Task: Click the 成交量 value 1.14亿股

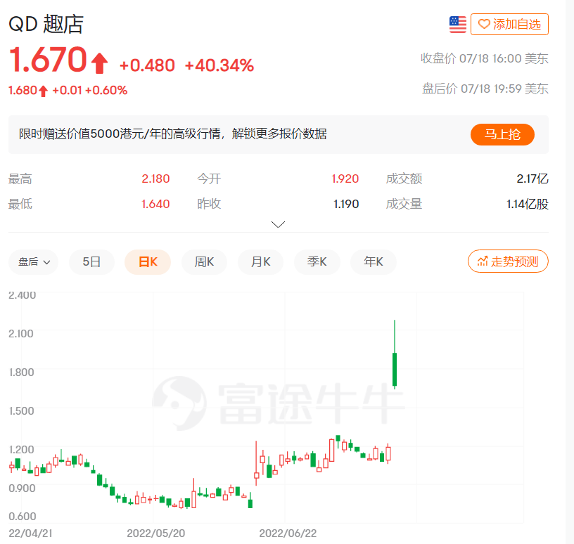Action: pos(528,204)
